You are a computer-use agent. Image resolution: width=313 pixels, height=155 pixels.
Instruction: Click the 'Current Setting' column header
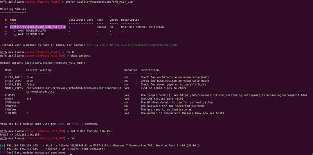pos(38,70)
